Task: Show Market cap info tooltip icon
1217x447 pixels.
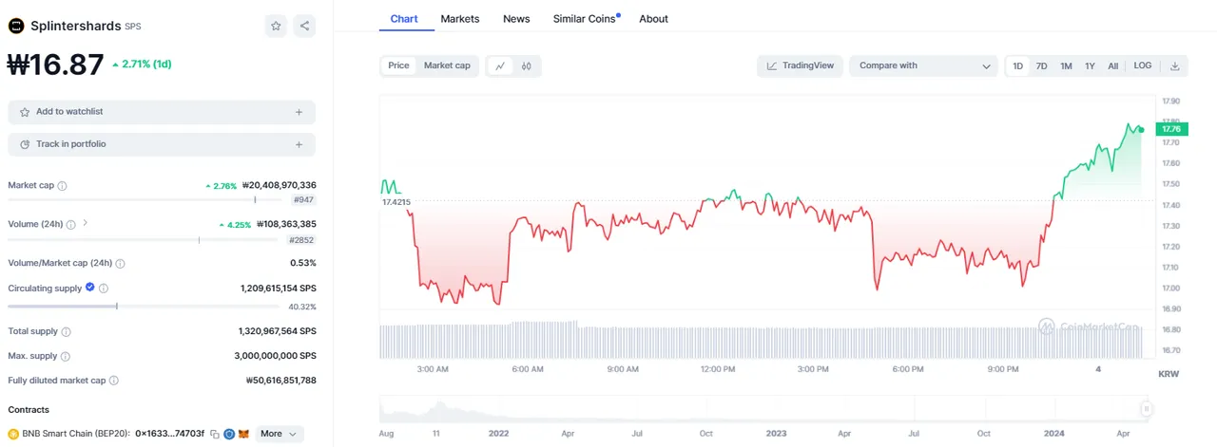Action: tap(63, 186)
